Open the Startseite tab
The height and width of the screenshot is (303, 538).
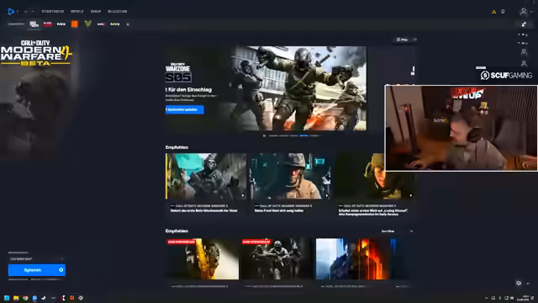tap(52, 11)
